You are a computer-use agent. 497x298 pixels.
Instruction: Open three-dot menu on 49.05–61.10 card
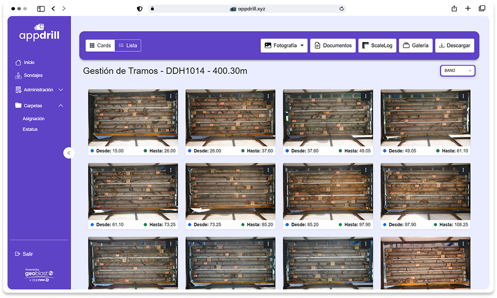[464, 96]
